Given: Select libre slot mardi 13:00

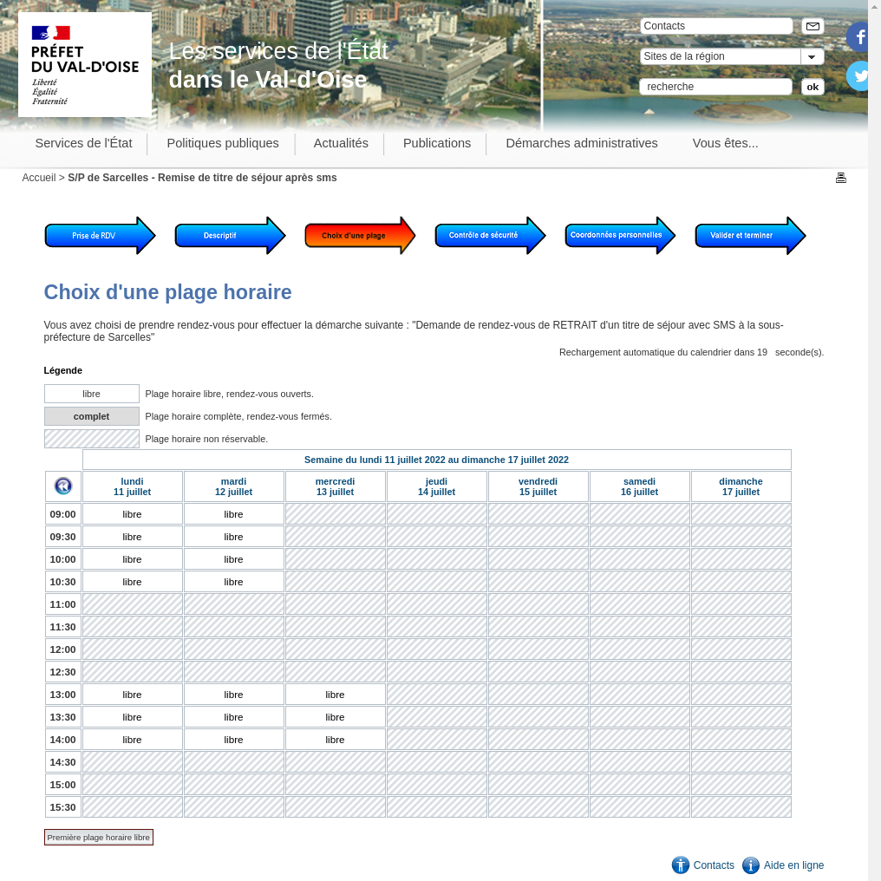Looking at the screenshot, I should point(234,695).
